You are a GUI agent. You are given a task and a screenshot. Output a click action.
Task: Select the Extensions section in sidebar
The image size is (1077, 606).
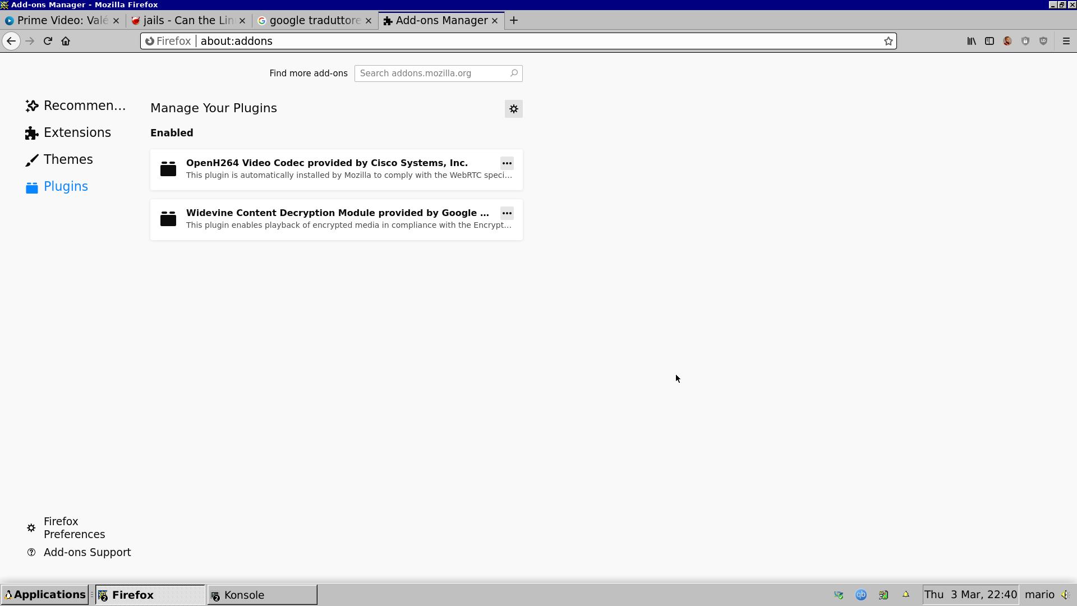(x=77, y=132)
